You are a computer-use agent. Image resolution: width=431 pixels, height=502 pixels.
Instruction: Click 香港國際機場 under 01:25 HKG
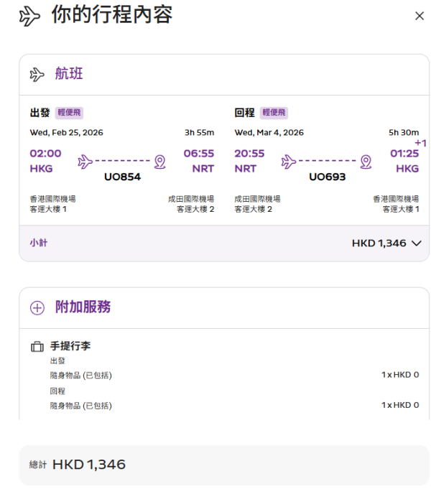point(396,199)
